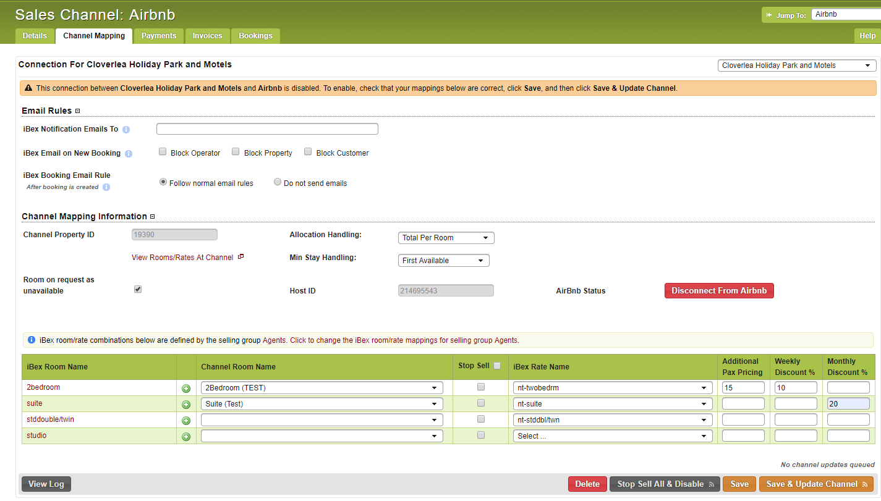Collapse the Email Rules section icon
This screenshot has height=501, width=881.
click(x=78, y=111)
